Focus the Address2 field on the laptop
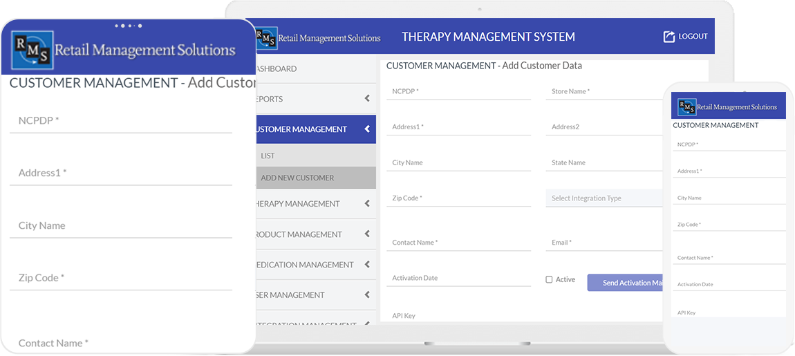This screenshot has width=795, height=356. 604,127
